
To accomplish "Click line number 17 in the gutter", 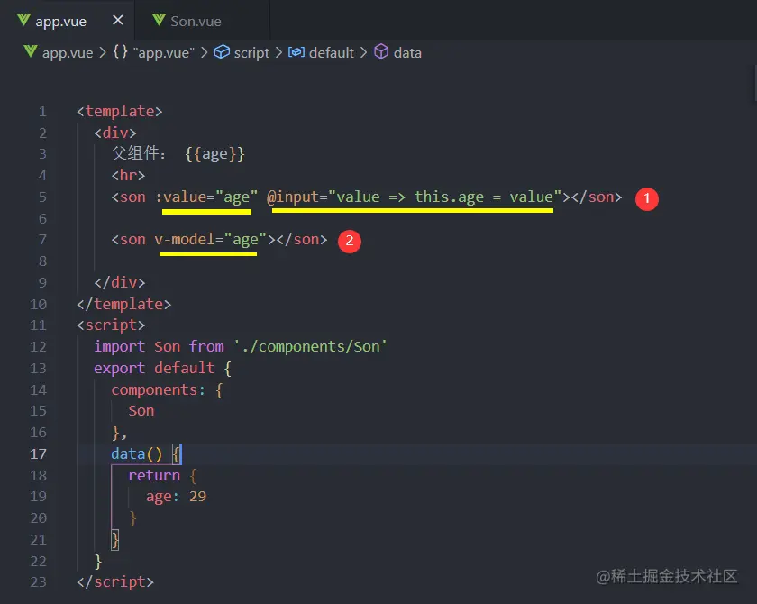I will 38,453.
